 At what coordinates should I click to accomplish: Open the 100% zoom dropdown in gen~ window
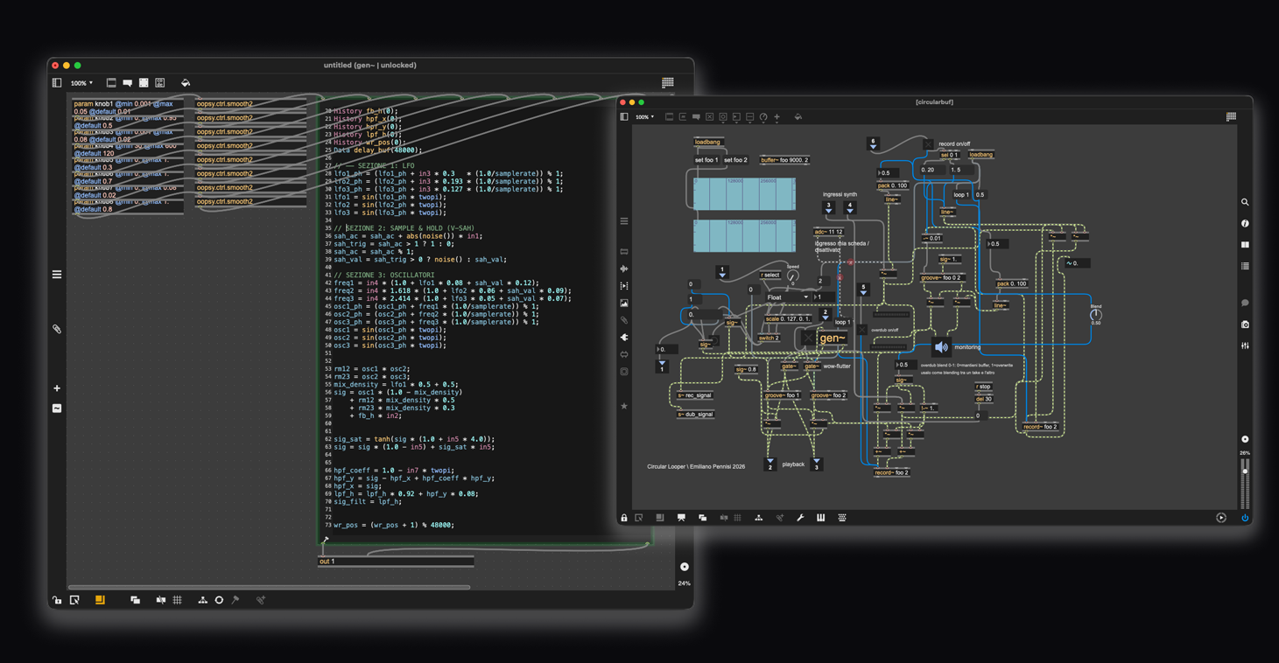[81, 83]
